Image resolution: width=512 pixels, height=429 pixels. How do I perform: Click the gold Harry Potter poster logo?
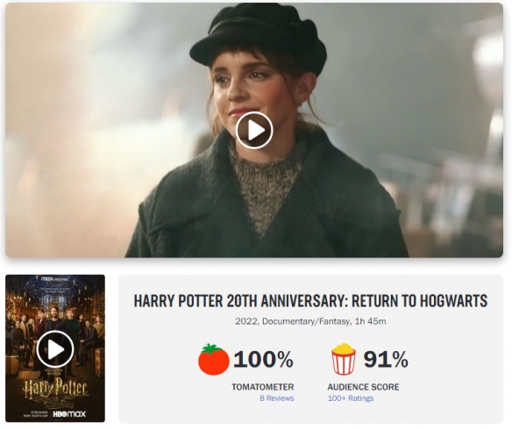(x=55, y=390)
